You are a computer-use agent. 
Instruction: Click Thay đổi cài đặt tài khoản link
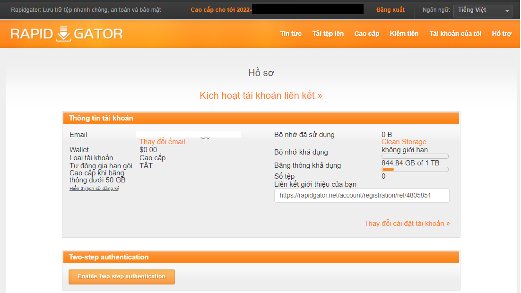[407, 224]
